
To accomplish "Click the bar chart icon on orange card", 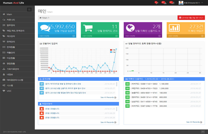I will click(173, 28).
